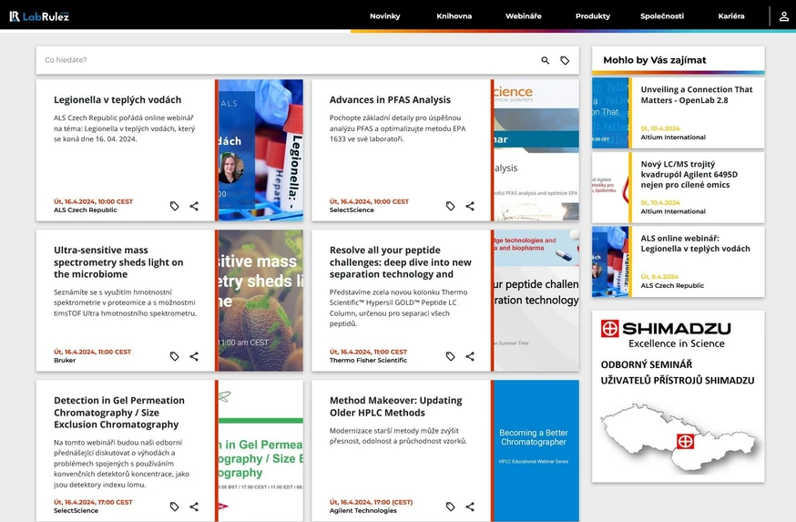Click the OpenLab 2.8 sidebar thumbnail
This screenshot has width=796, height=522.
tap(611, 113)
